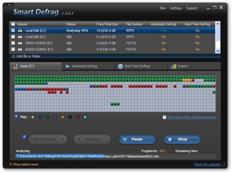Click the Check for updates link
Screen dimensions: 232x173
click(207, 164)
